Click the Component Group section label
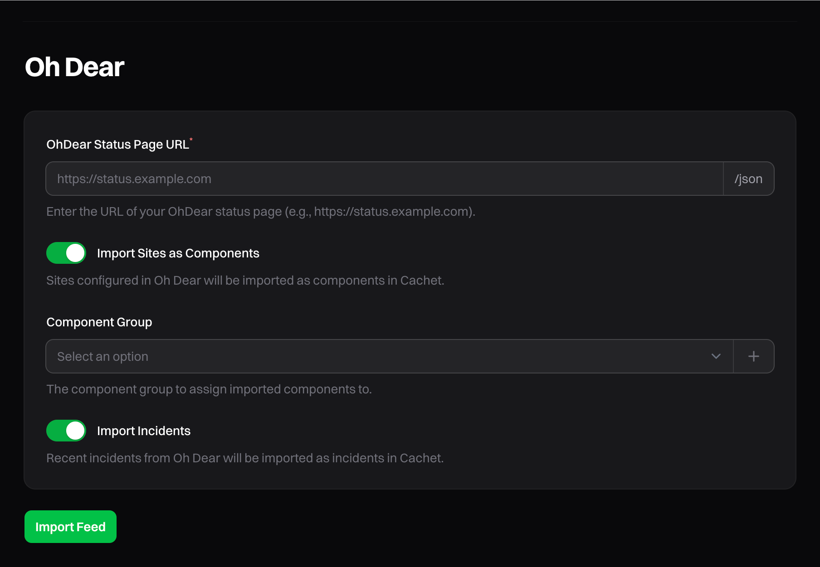 coord(99,322)
